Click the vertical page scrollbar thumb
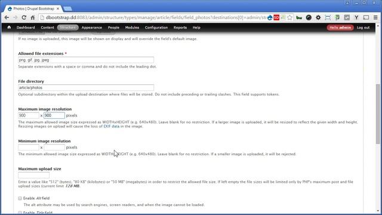Viewport: 382px width, 215px height. click(378, 114)
